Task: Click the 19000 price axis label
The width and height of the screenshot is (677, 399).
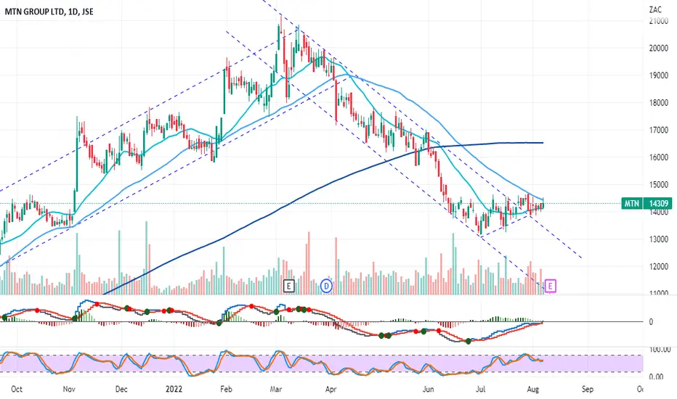Action: (x=658, y=75)
